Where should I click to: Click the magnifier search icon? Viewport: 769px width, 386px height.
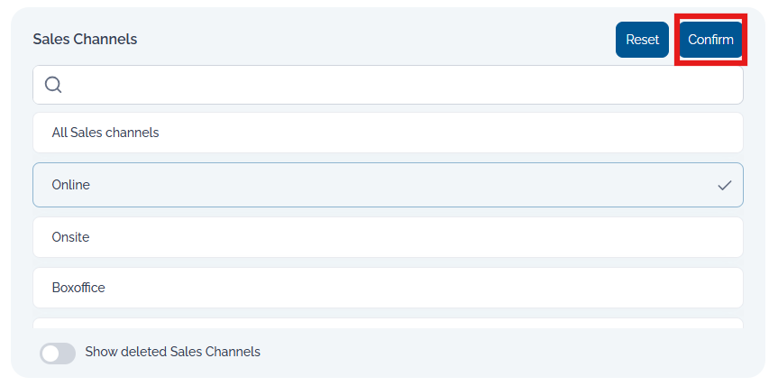(x=53, y=85)
